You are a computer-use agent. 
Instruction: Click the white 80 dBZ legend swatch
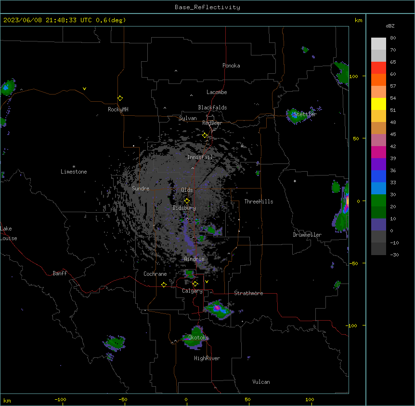(378, 44)
